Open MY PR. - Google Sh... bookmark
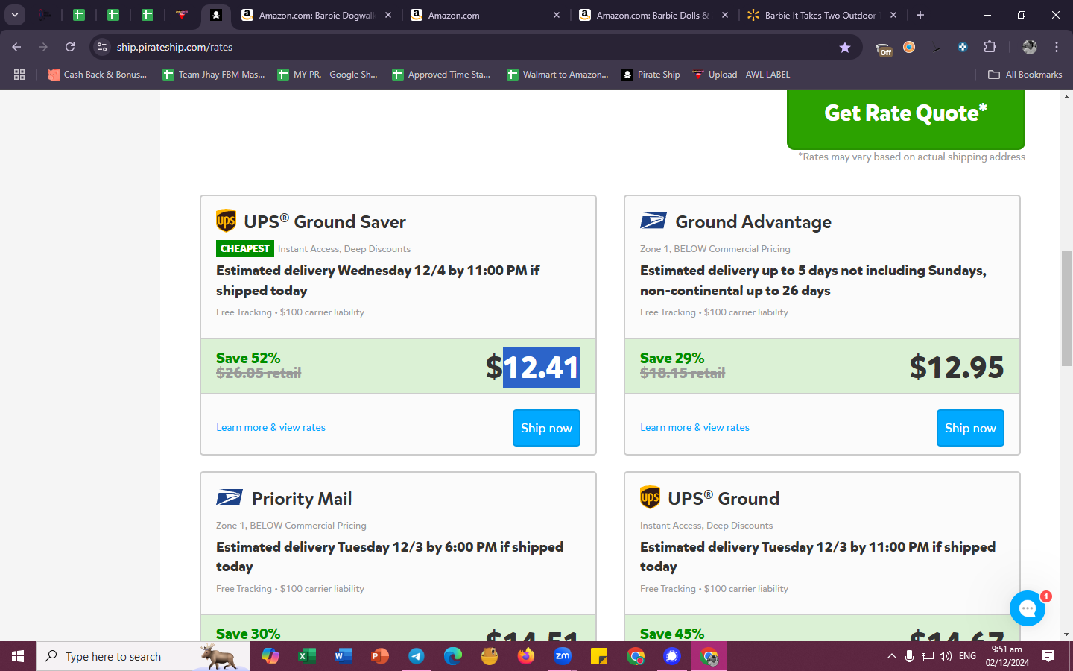This screenshot has width=1073, height=671. pos(327,75)
